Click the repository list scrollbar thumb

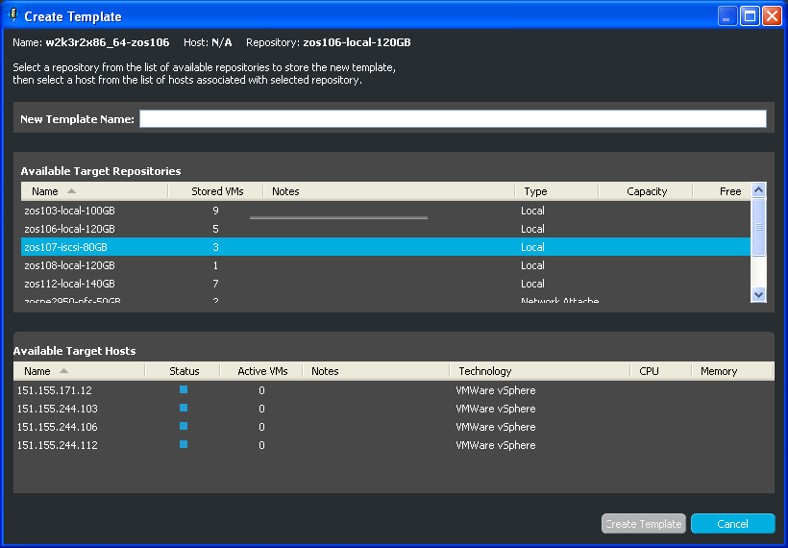[x=758, y=227]
